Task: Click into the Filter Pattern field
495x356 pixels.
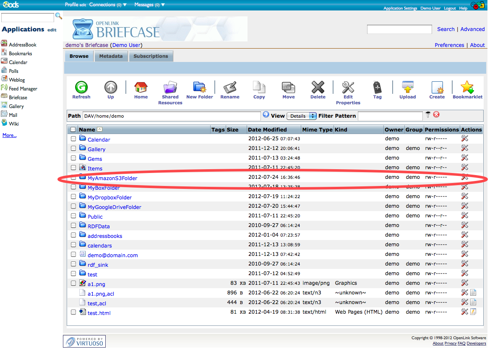Action: pyautogui.click(x=390, y=116)
